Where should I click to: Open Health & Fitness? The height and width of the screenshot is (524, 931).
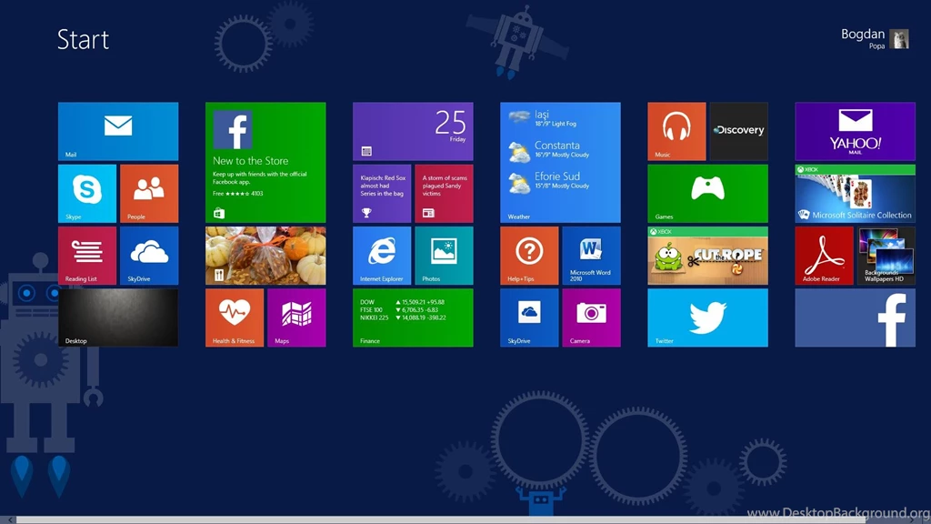coord(235,317)
